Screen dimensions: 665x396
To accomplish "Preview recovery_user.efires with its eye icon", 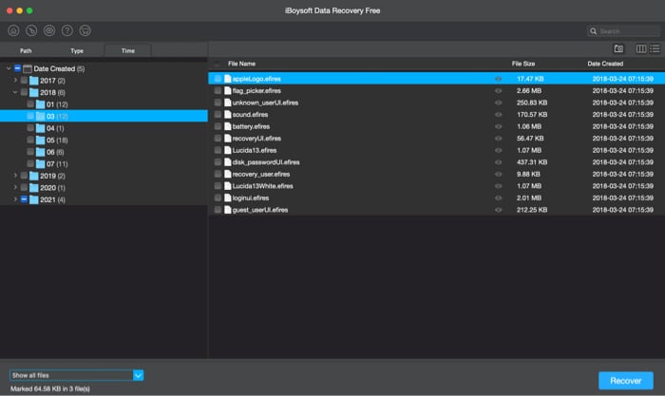I will point(499,174).
